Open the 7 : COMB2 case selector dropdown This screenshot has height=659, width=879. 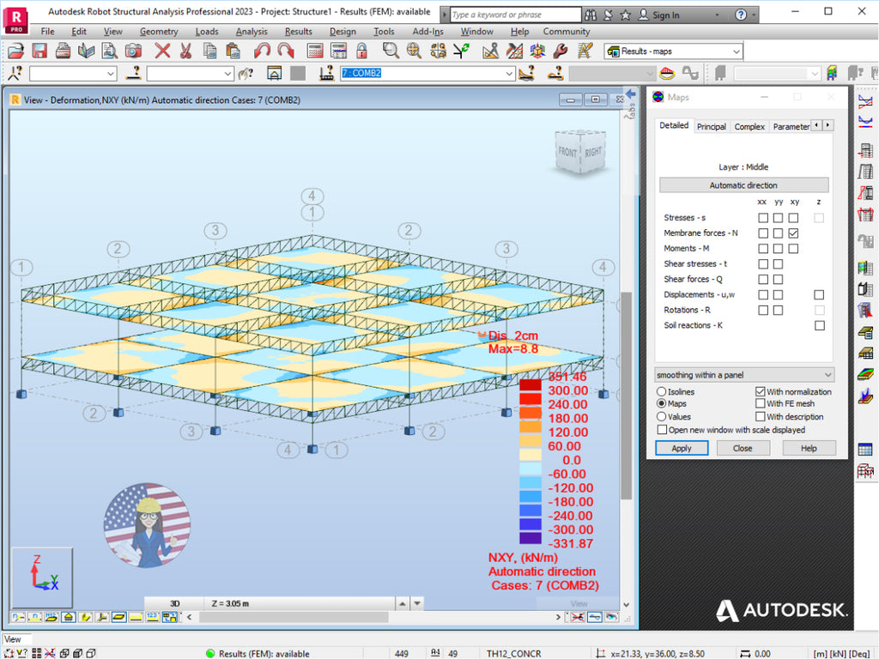click(x=507, y=73)
